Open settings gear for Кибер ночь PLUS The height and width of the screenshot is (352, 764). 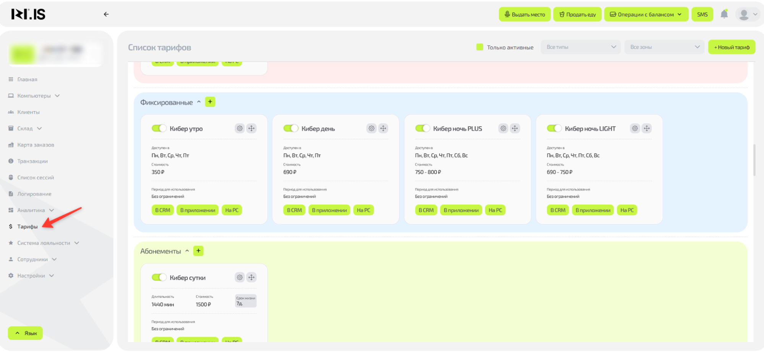coord(503,128)
